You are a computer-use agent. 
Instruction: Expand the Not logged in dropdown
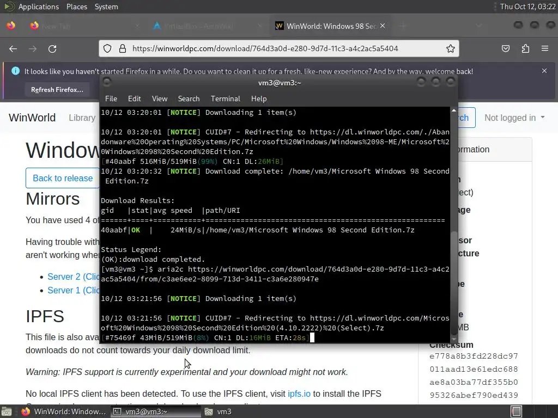pyautogui.click(x=514, y=118)
